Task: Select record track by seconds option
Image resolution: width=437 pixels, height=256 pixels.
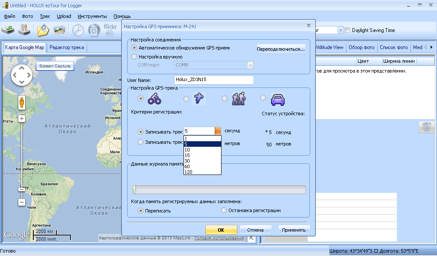Action: tap(141, 131)
